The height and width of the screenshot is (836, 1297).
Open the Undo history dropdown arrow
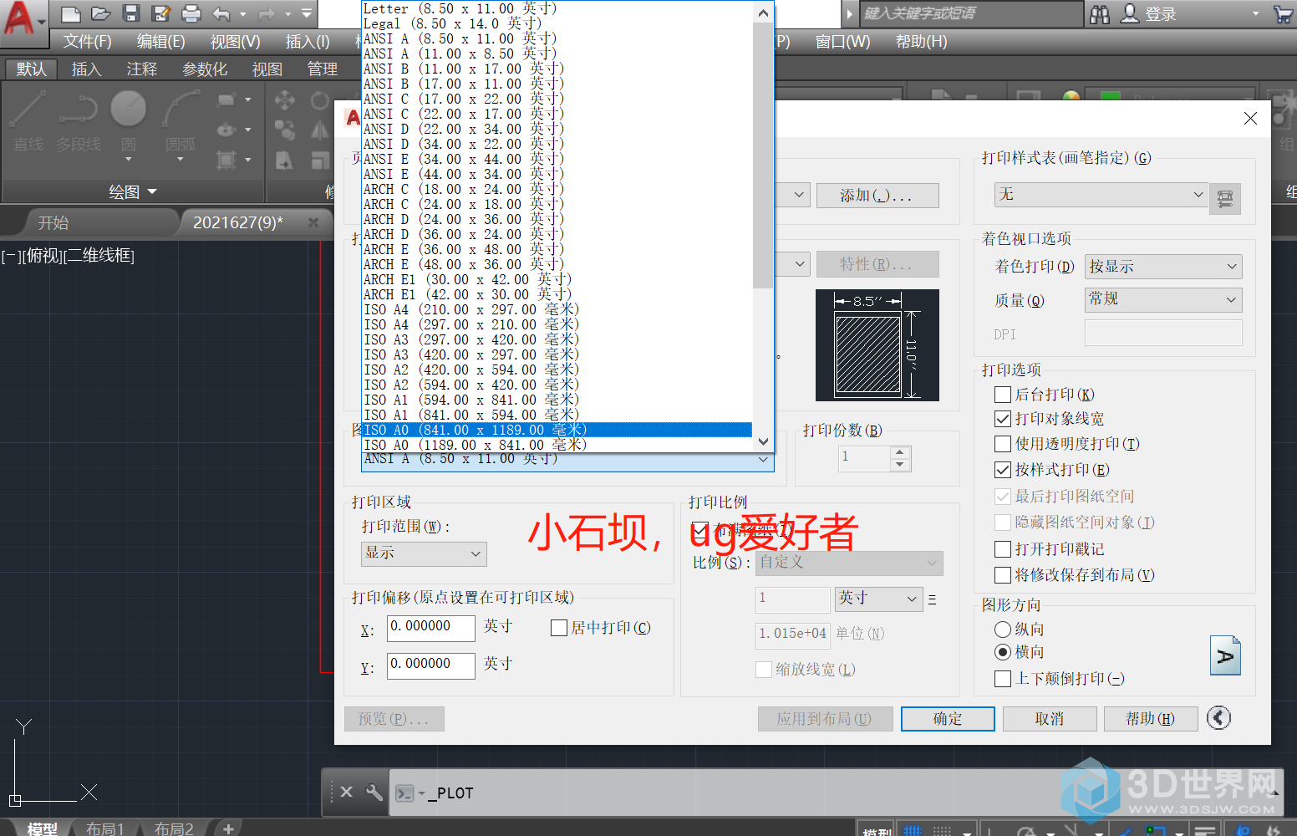(x=243, y=13)
